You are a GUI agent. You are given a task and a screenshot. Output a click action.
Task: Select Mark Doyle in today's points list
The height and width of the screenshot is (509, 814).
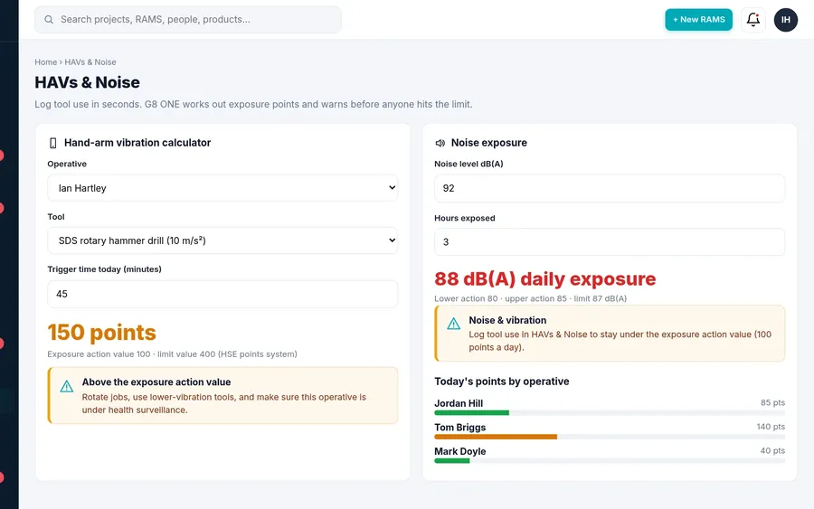point(460,451)
